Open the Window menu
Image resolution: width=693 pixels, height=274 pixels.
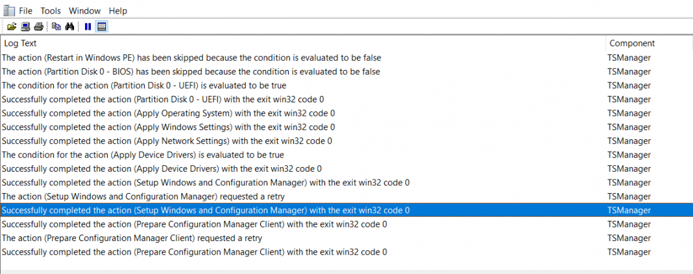click(x=85, y=10)
